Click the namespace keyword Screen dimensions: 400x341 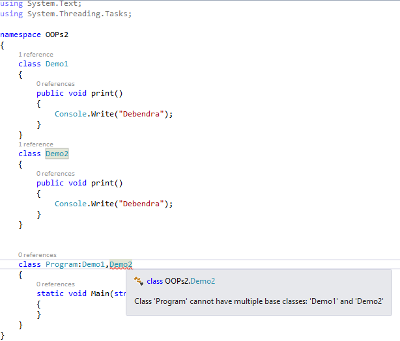pyautogui.click(x=20, y=34)
